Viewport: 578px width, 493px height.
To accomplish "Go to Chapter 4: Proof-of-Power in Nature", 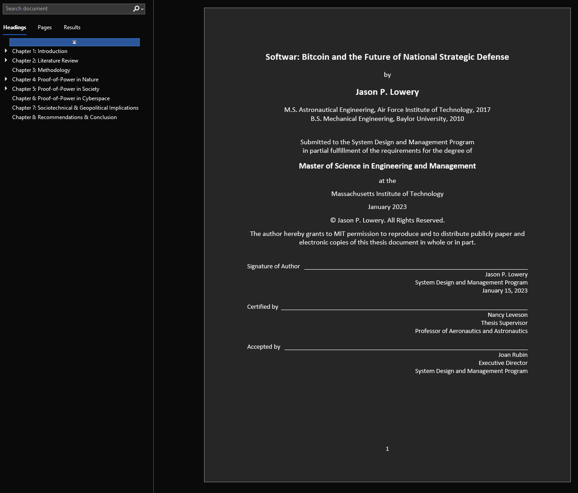I will (55, 80).
